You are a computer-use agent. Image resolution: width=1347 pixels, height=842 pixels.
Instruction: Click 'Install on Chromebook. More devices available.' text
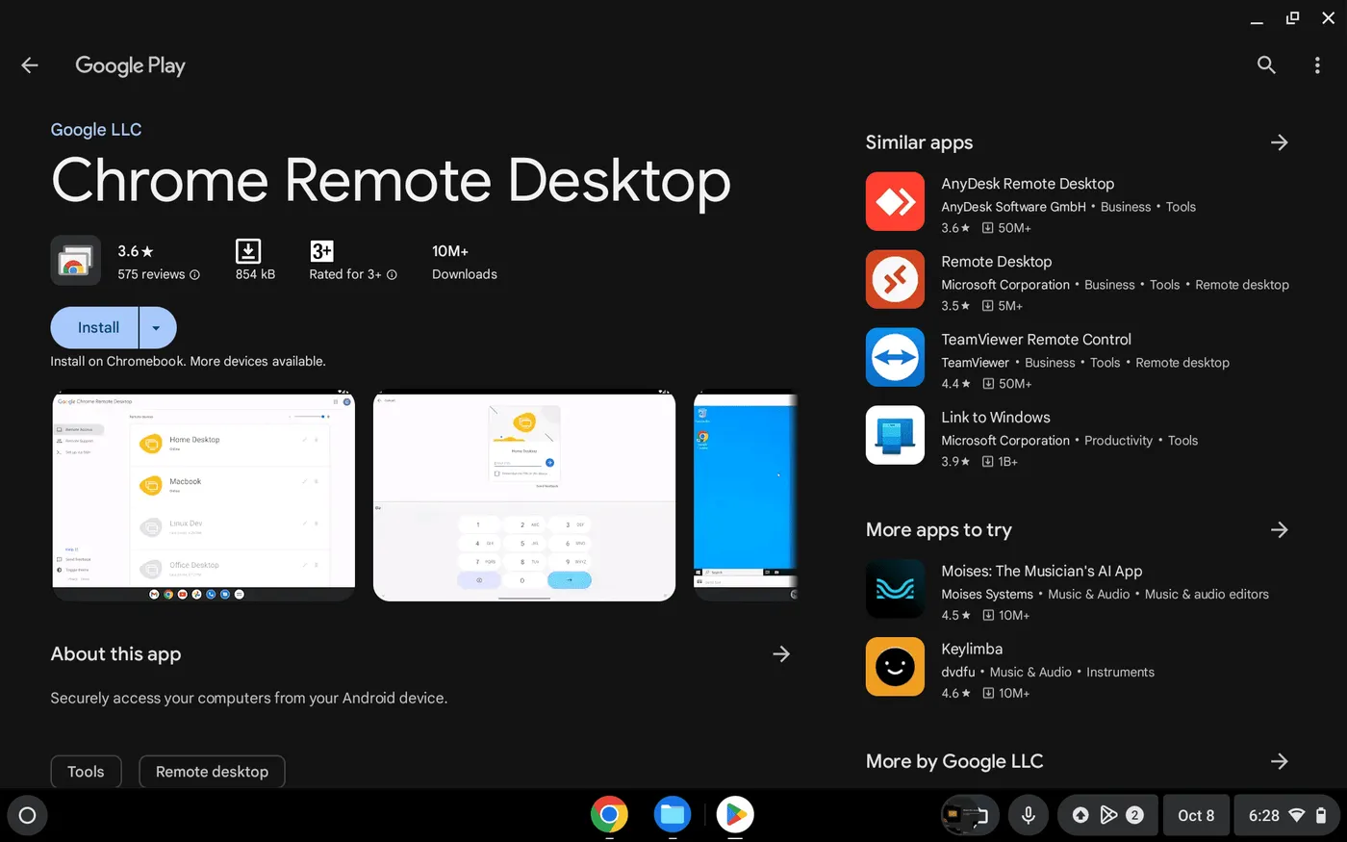tap(188, 362)
